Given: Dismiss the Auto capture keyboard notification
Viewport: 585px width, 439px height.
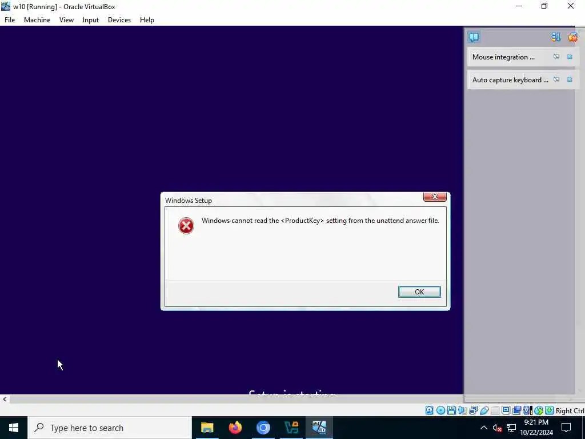Looking at the screenshot, I should pos(570,79).
